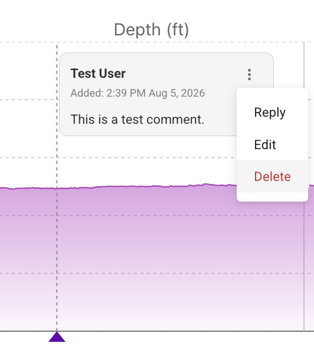Click the 'This is a test comment.' text
The width and height of the screenshot is (314, 356).
click(138, 119)
